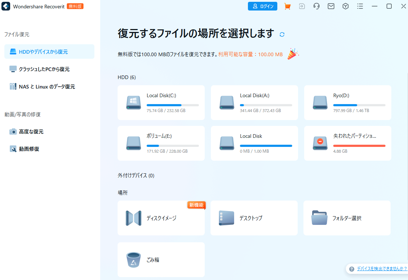Switch to クラッシュしたPCから復元

pos(44,69)
